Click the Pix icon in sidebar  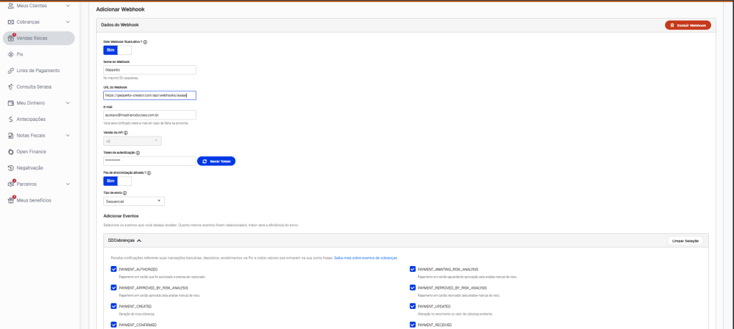[x=10, y=54]
